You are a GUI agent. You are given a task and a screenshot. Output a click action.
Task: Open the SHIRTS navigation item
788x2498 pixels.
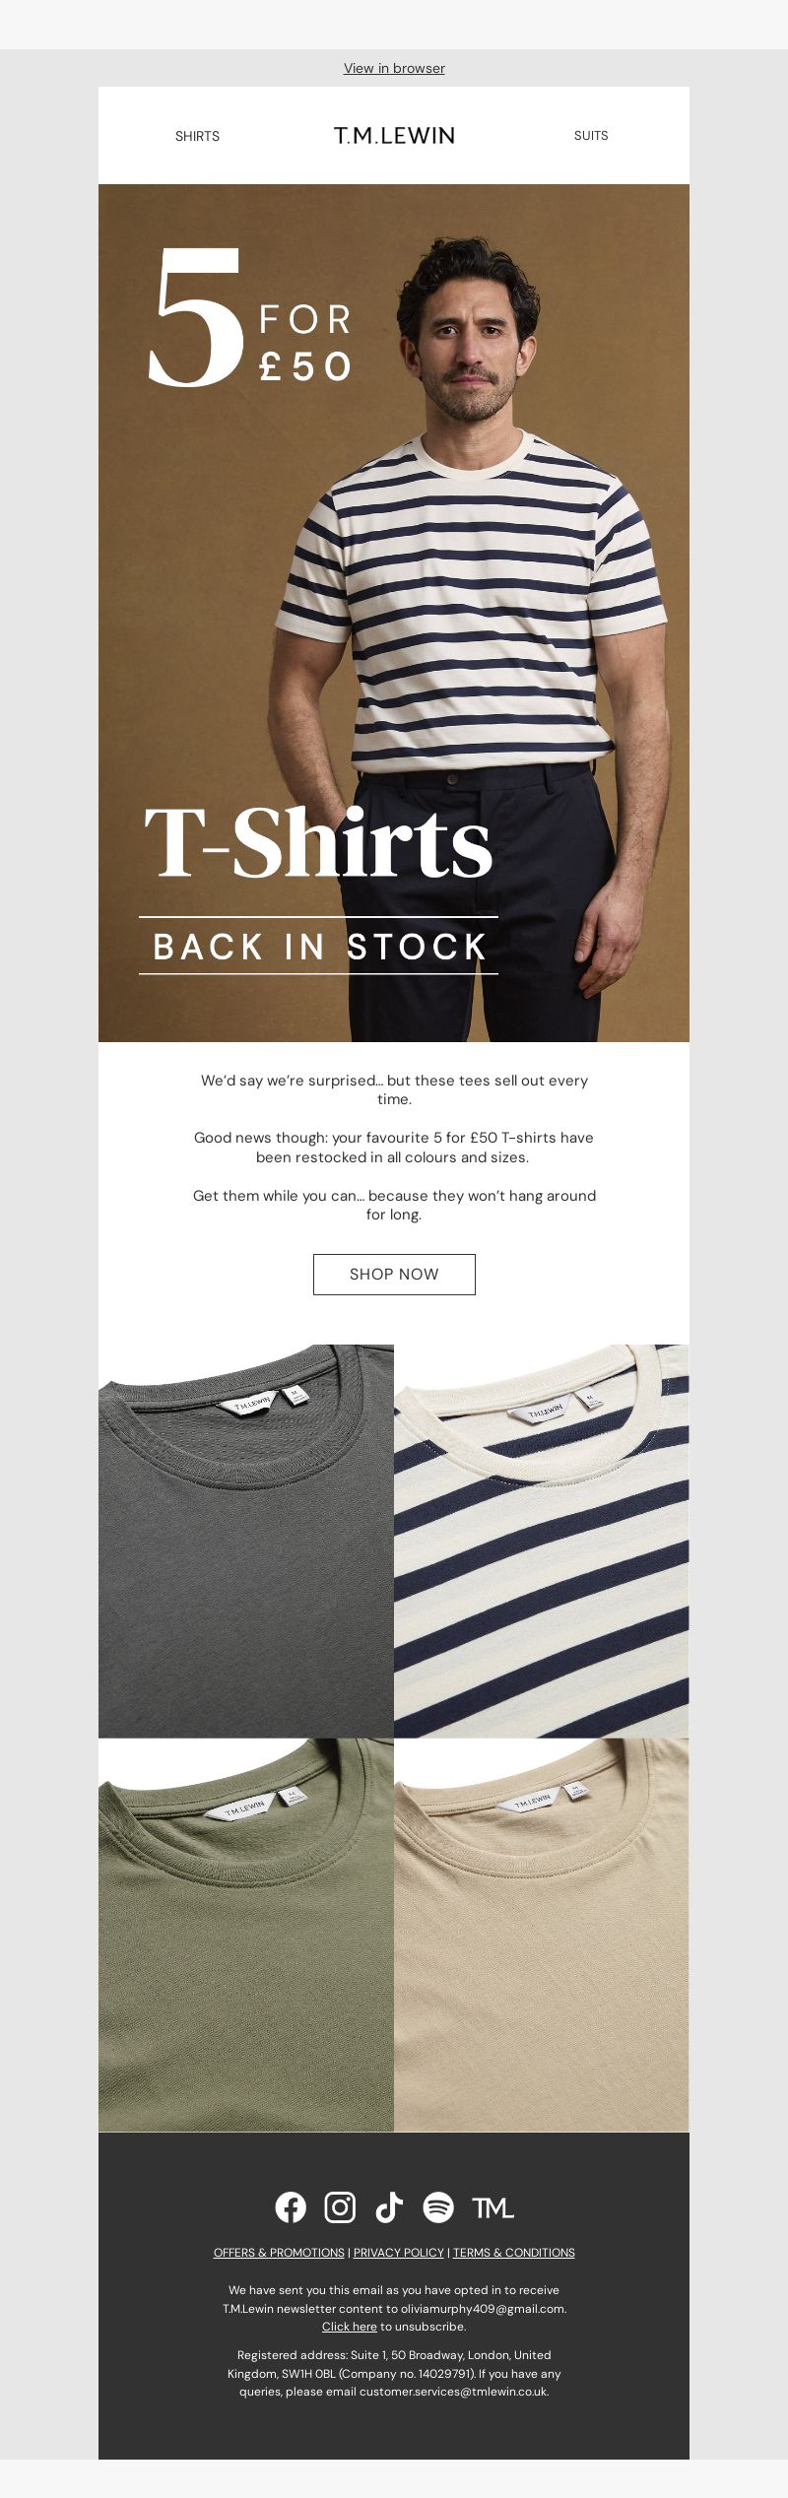click(x=197, y=136)
